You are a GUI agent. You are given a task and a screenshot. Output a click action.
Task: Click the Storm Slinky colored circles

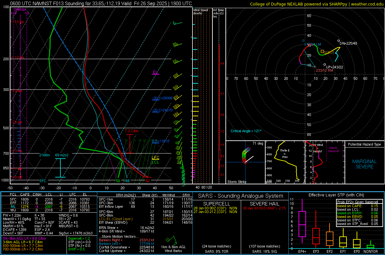[246, 155]
